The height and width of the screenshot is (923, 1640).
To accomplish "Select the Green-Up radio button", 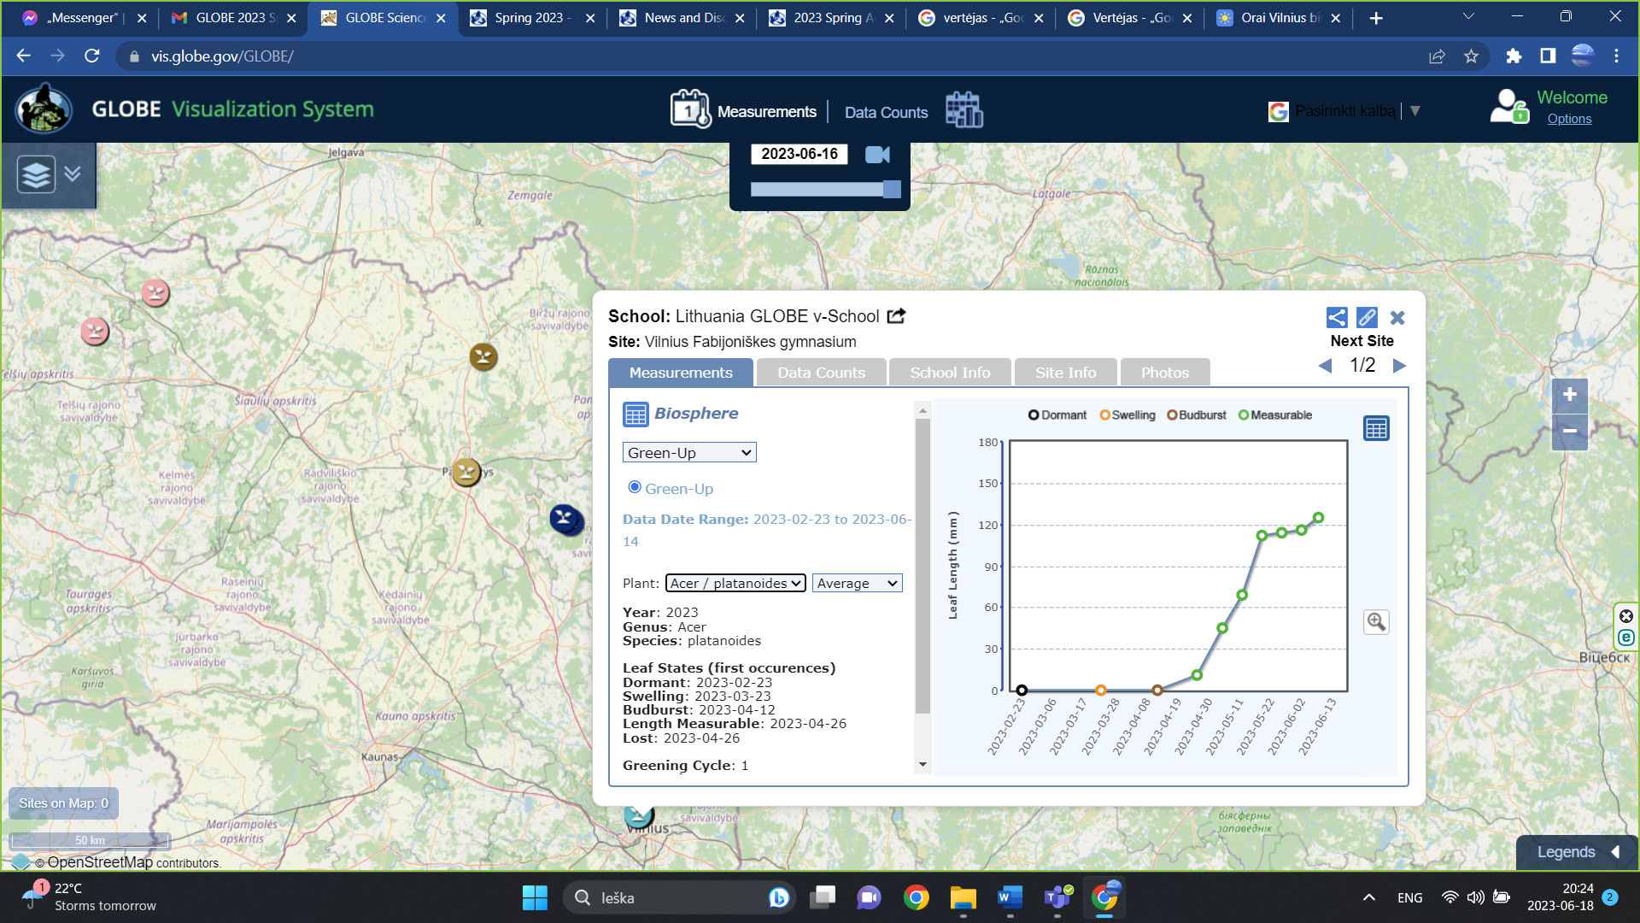I will pyautogui.click(x=635, y=487).
